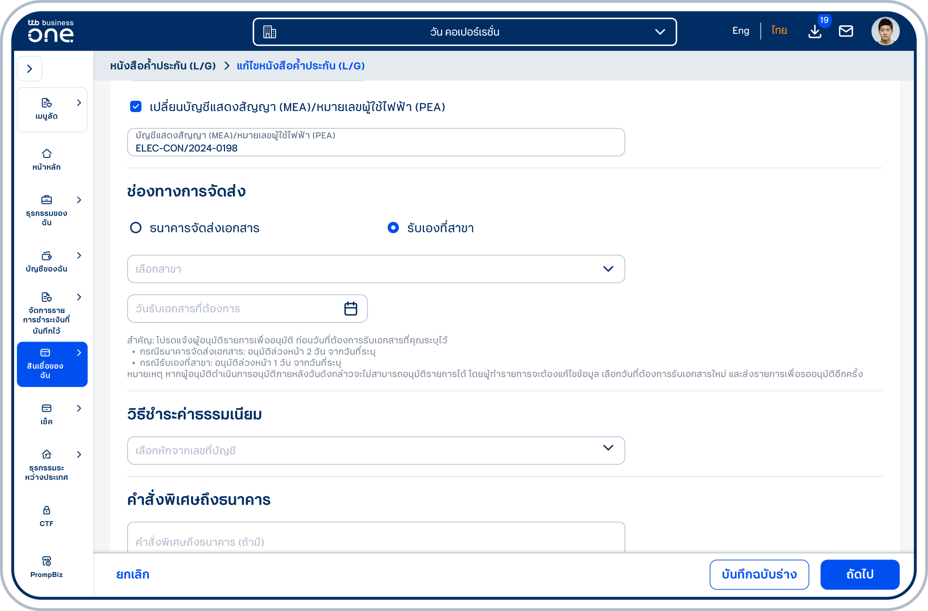Open PrompBiz from the sidebar
This screenshot has width=928, height=611.
tap(46, 567)
